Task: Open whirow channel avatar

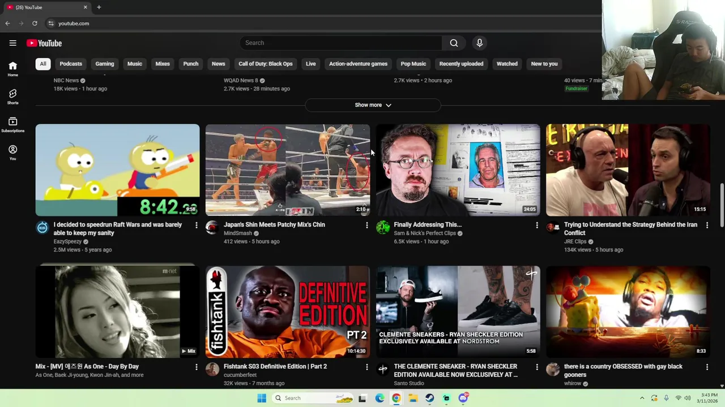Action: click(x=553, y=370)
